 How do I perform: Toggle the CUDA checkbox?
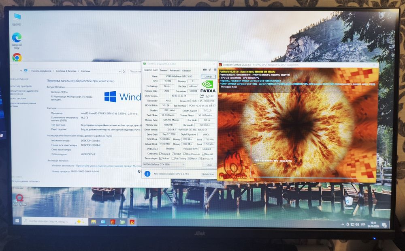pos(173,154)
